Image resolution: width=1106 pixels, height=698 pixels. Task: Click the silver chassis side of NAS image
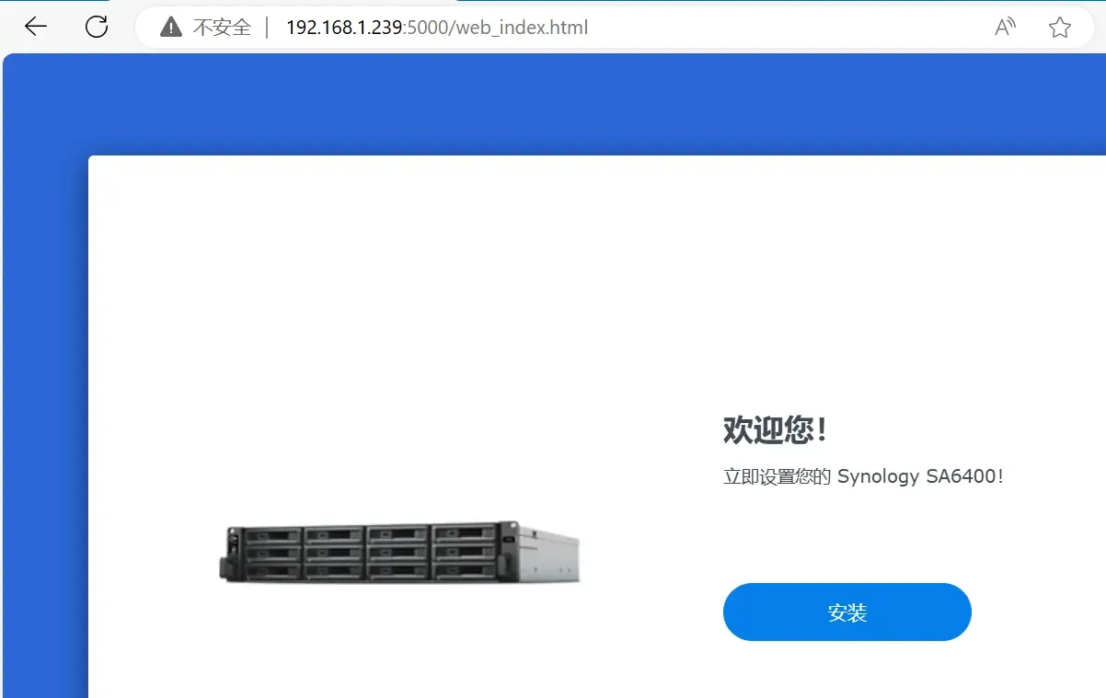[x=550, y=555]
